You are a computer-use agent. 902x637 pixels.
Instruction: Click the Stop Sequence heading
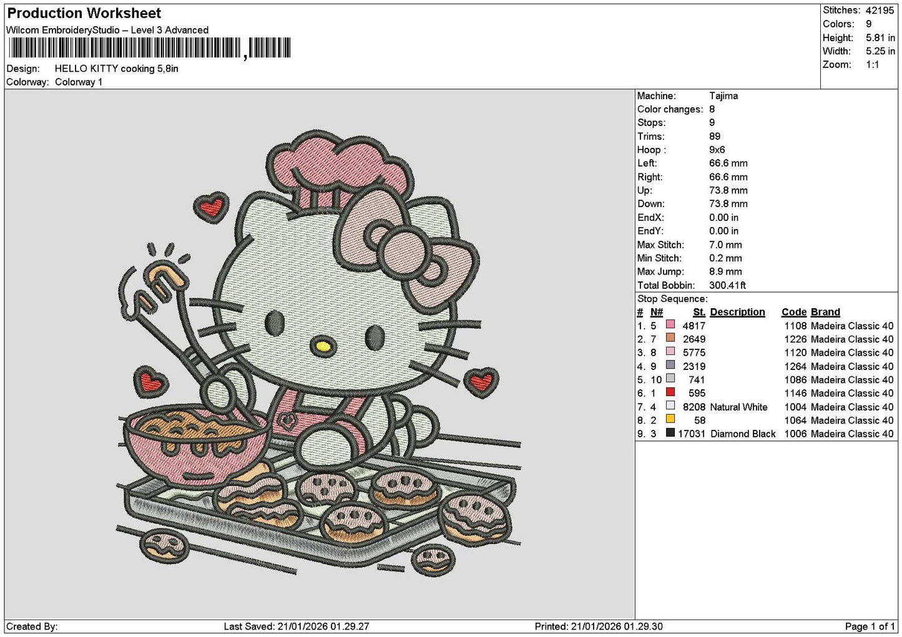(x=672, y=299)
